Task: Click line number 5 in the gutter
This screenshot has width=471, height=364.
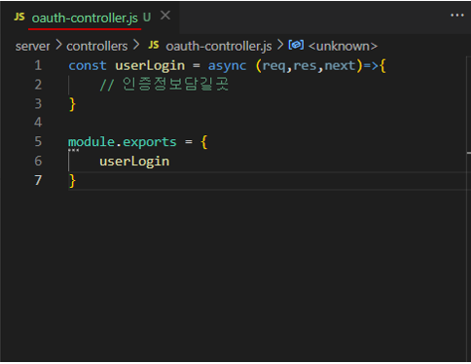Action: 38,142
